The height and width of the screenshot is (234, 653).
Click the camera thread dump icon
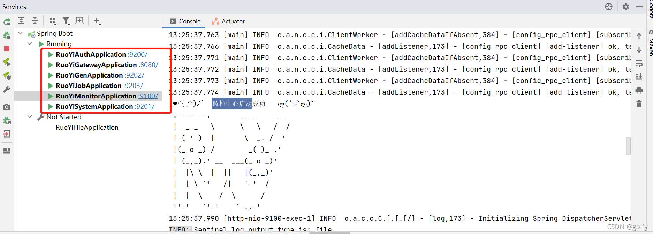coord(7,107)
